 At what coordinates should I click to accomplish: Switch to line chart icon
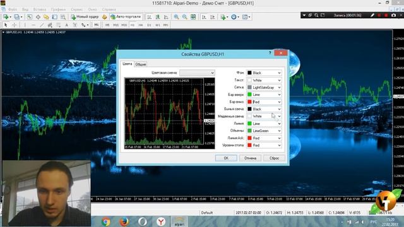click(166, 17)
